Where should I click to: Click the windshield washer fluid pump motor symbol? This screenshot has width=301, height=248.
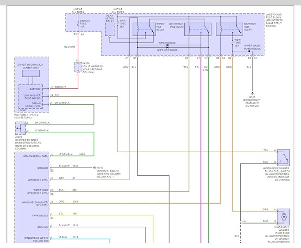283,217
